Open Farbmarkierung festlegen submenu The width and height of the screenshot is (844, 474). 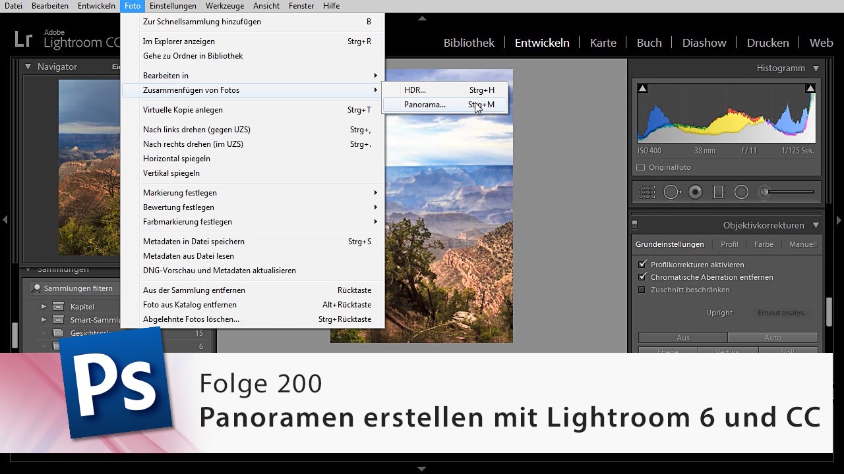[x=253, y=222]
